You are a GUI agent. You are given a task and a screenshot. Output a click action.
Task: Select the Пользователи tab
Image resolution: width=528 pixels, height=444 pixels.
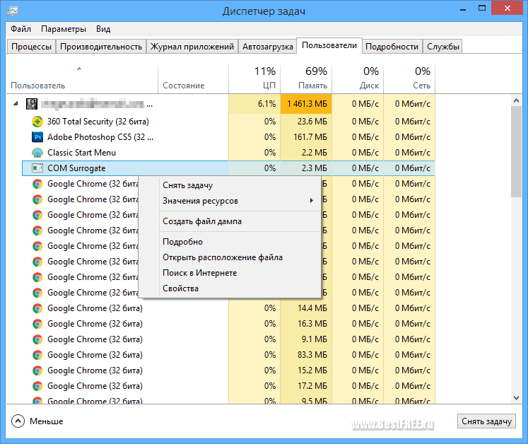coord(329,45)
